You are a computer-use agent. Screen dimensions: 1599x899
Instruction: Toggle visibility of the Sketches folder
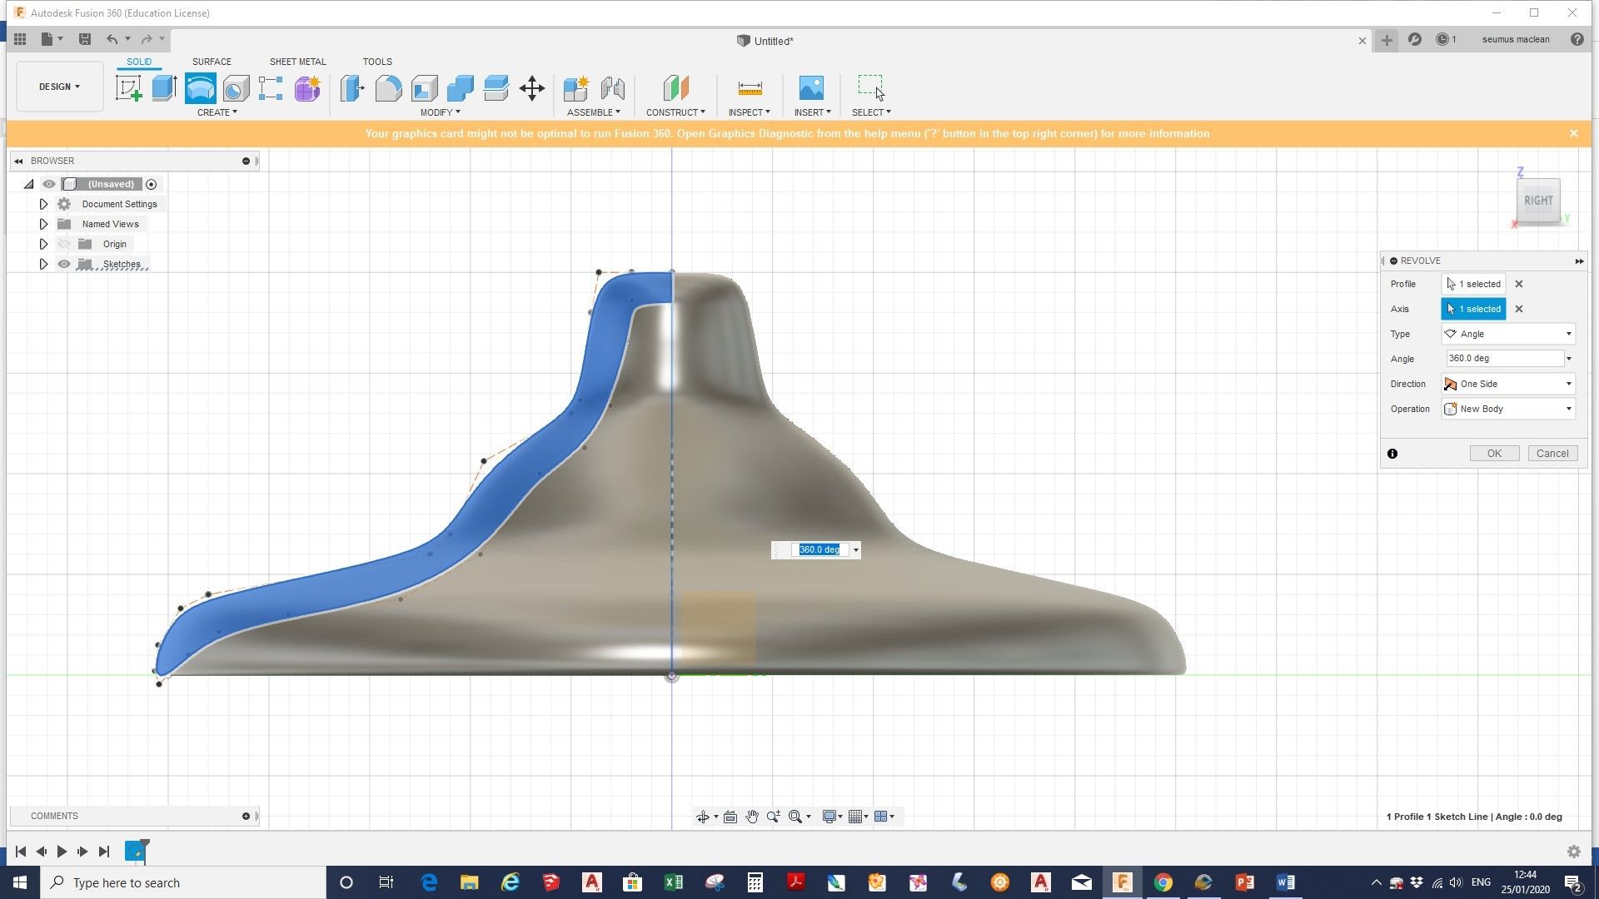tap(64, 264)
